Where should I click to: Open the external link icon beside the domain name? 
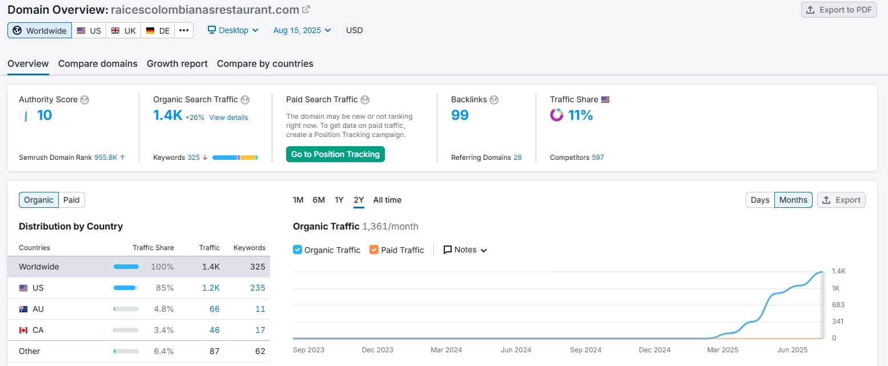click(306, 10)
